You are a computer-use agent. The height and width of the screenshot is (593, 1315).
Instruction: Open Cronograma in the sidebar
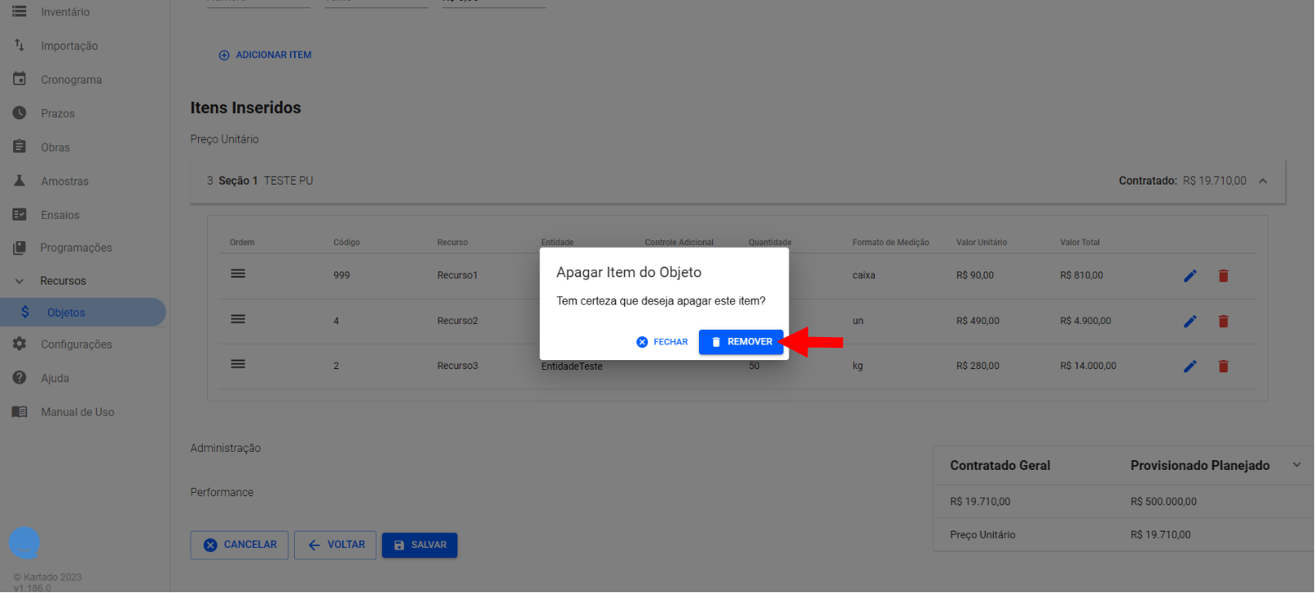71,80
